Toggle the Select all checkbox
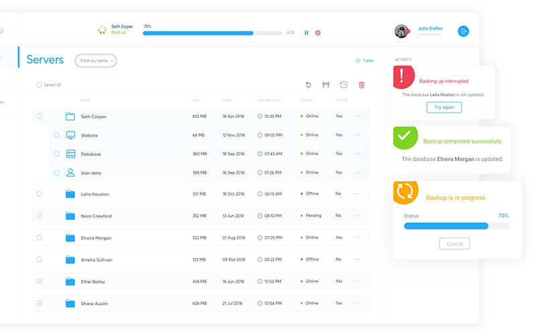536x335 pixels. point(40,85)
